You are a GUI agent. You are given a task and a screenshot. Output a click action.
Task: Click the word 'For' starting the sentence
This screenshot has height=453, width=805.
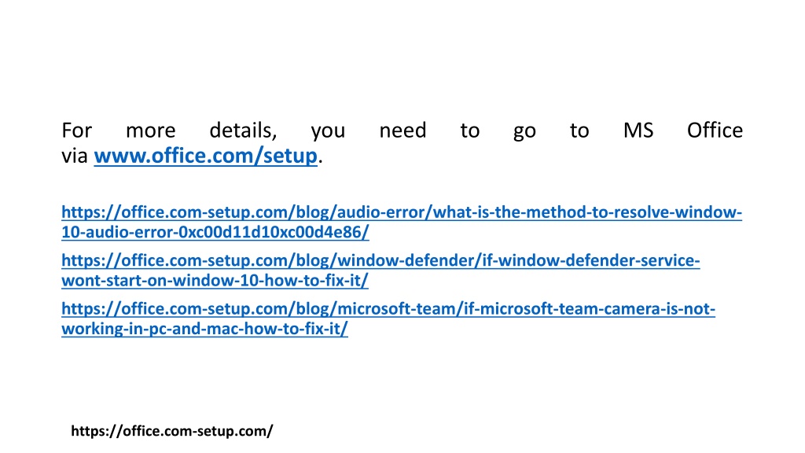76,131
